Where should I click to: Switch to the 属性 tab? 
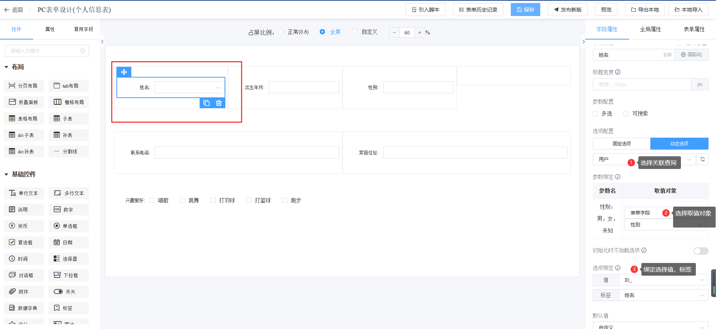[50, 29]
